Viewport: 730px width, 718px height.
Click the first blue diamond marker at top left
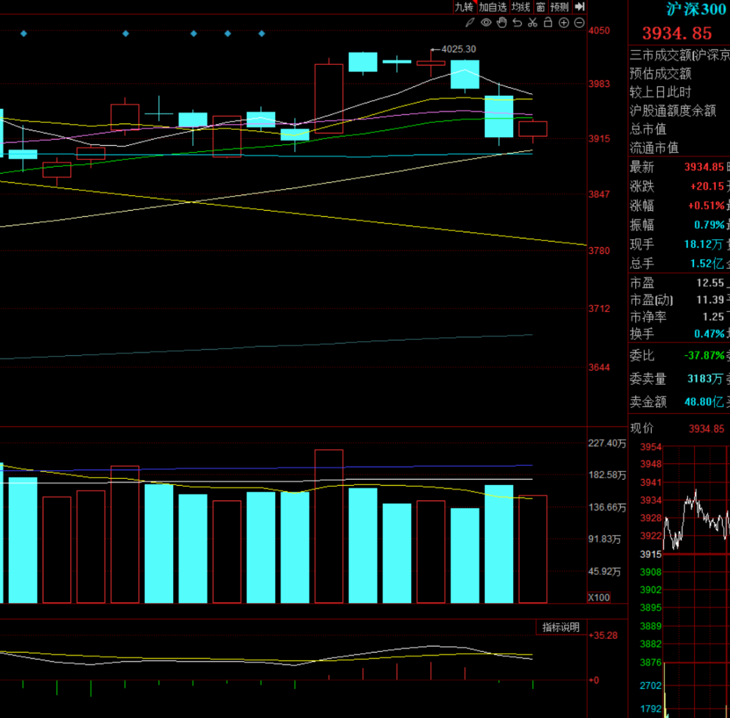tap(24, 34)
